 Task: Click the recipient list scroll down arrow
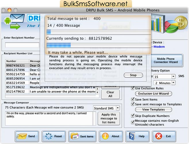98,92
